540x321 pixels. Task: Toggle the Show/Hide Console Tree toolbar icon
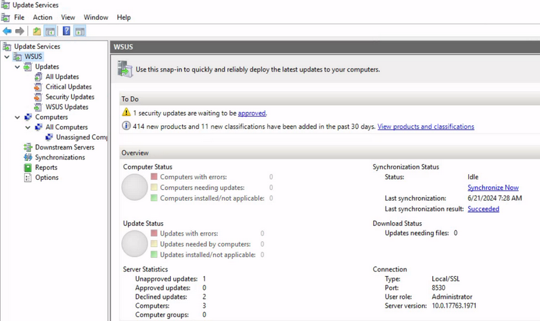(50, 31)
